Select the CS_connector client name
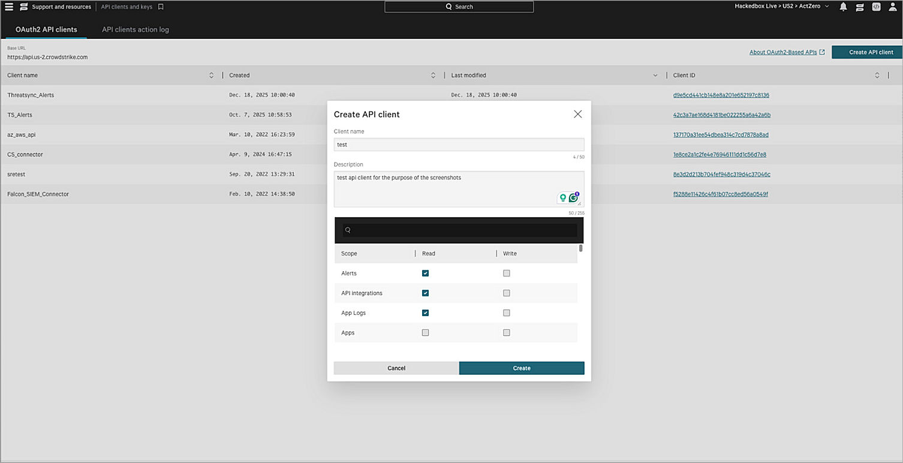The height and width of the screenshot is (463, 903). click(x=25, y=155)
